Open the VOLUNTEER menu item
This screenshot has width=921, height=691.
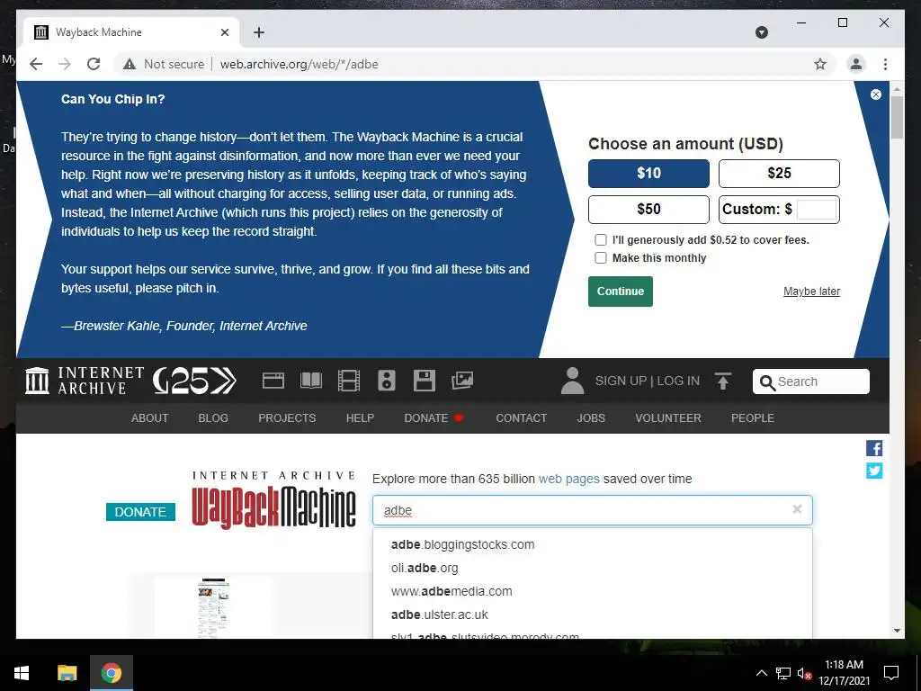coord(668,417)
